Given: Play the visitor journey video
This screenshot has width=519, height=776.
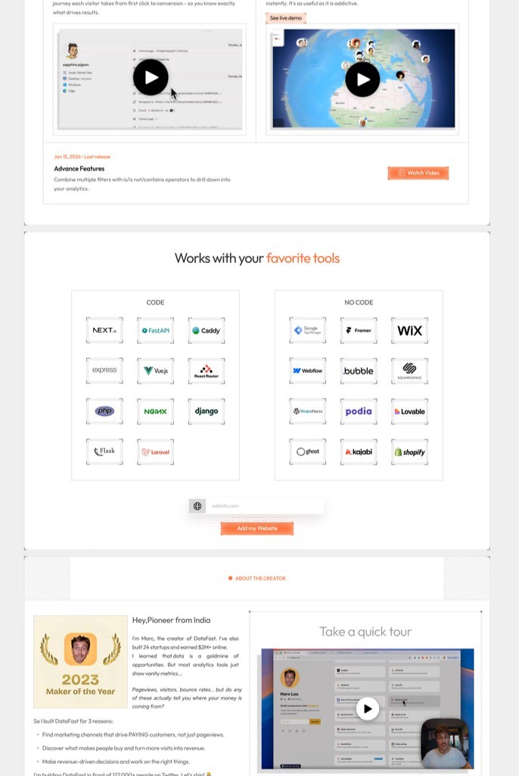Looking at the screenshot, I should point(151,77).
